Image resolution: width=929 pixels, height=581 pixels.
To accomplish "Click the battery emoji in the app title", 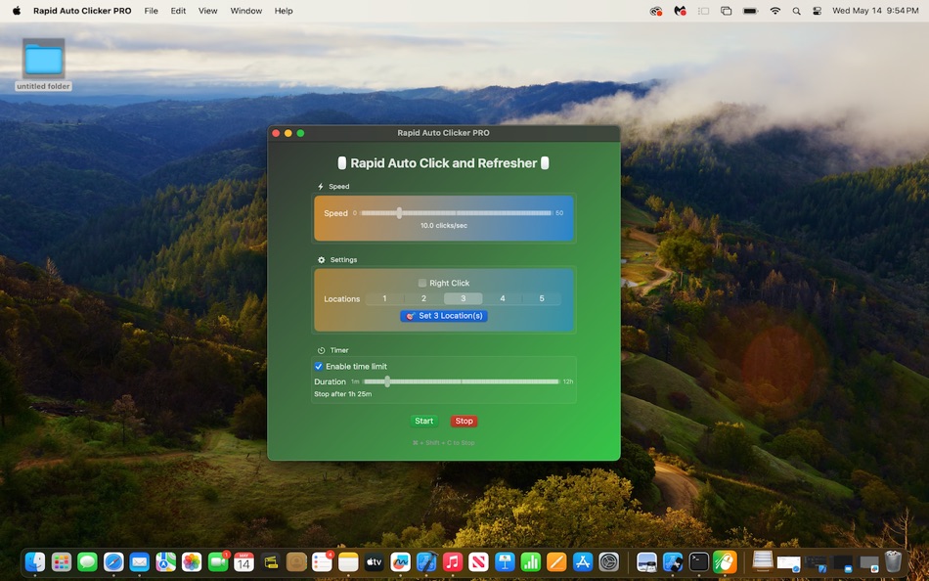I will [343, 162].
